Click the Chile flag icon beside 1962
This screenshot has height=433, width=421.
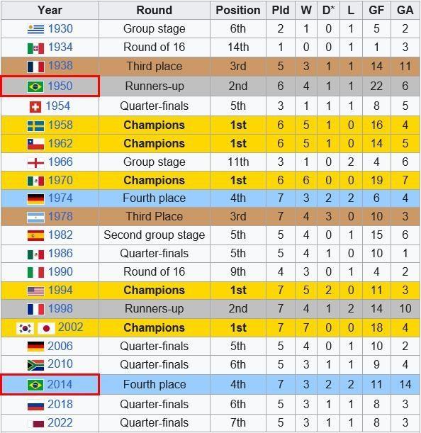[35, 144]
